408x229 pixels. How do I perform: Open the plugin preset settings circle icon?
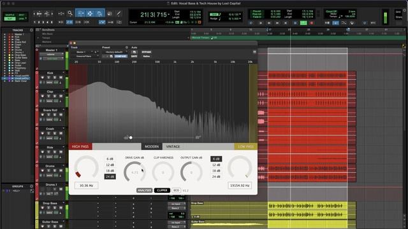point(127,48)
